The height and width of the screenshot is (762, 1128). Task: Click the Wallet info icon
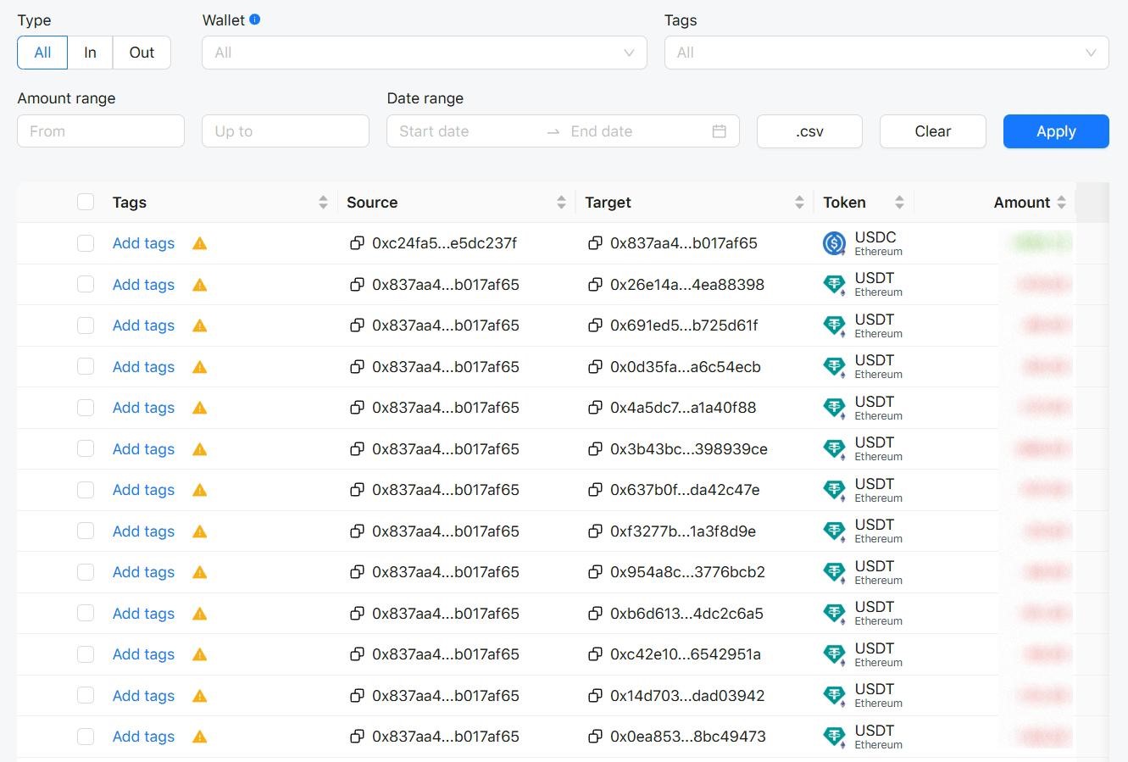click(255, 19)
